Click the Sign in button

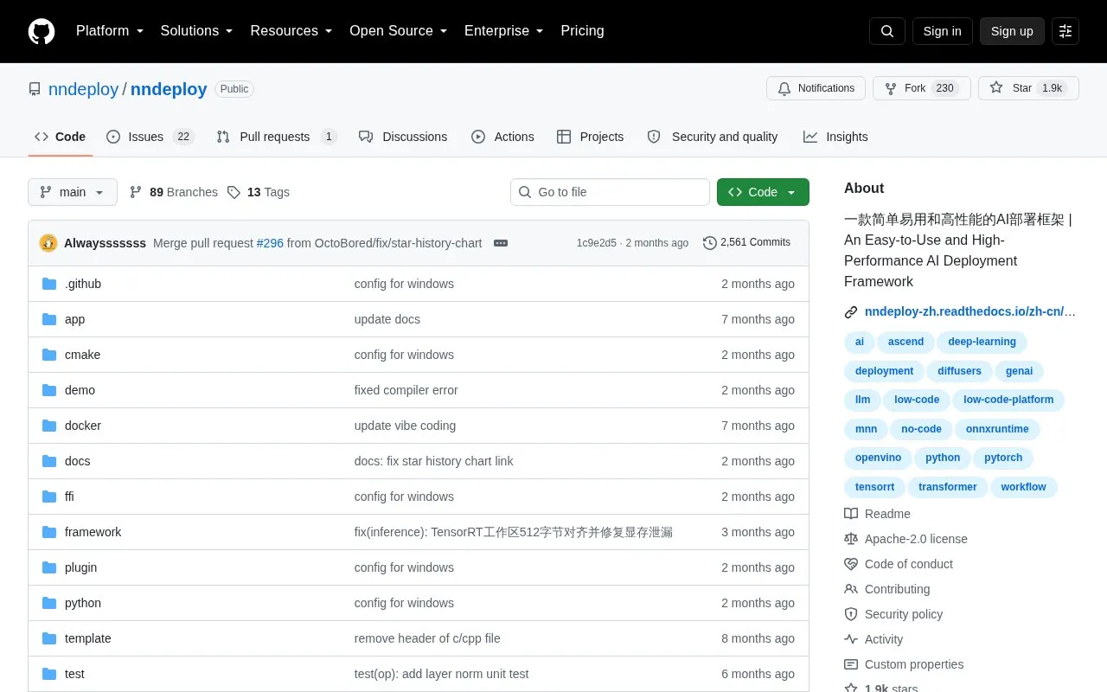coord(943,31)
